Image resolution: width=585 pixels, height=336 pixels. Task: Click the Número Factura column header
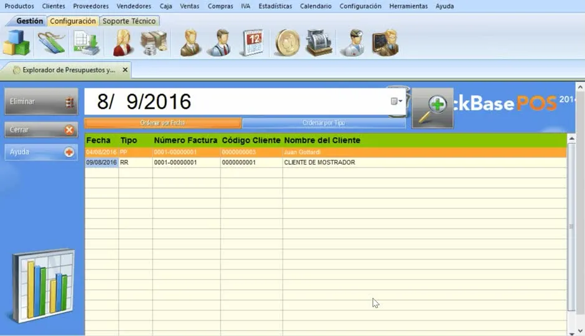(x=185, y=140)
